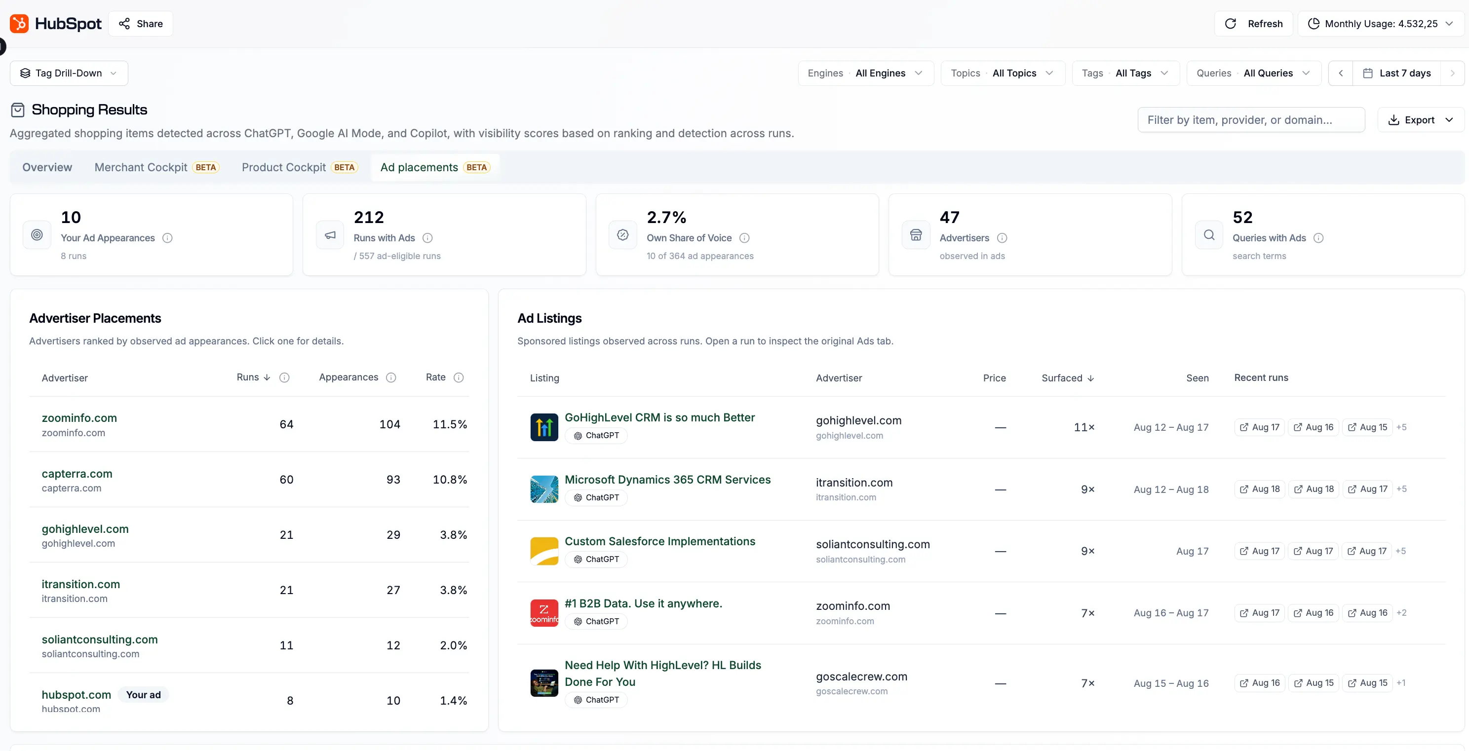Open the zoominfo.com advertiser row
The height and width of the screenshot is (751, 1469).
(x=249, y=424)
